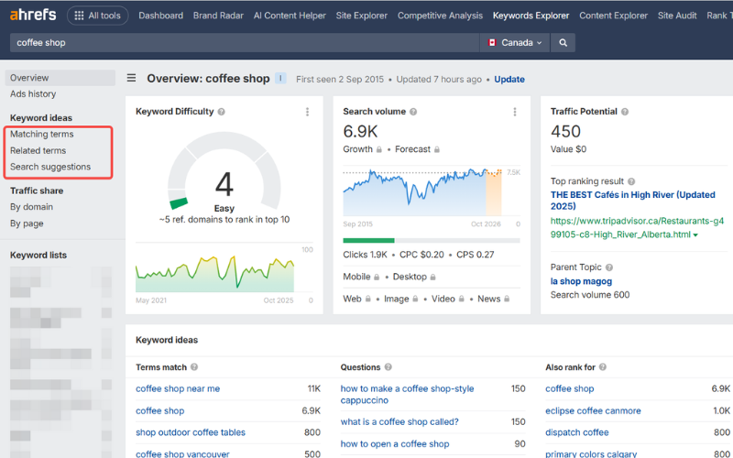Open Search volume three-dot menu
Viewport: 733px width, 458px height.
click(x=513, y=112)
